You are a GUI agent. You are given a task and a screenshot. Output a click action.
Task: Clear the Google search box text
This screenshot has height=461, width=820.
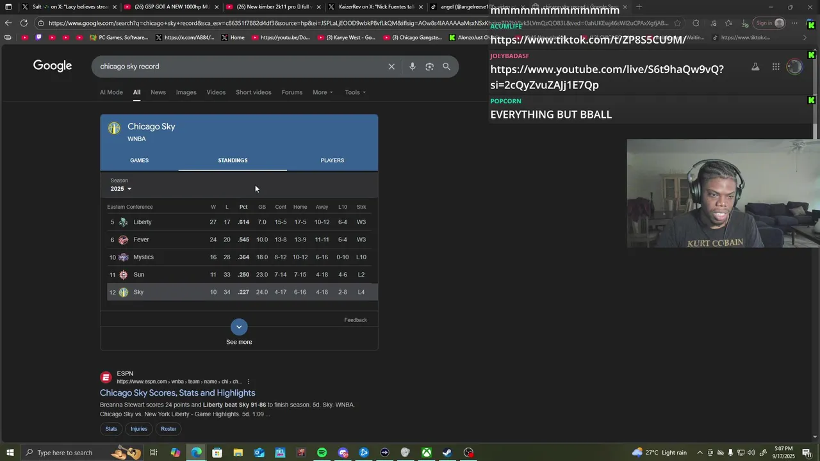click(x=391, y=67)
